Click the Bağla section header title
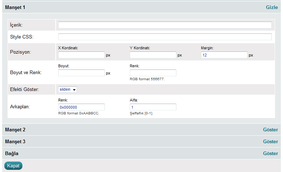The width and height of the screenshot is (283, 172). (12, 153)
